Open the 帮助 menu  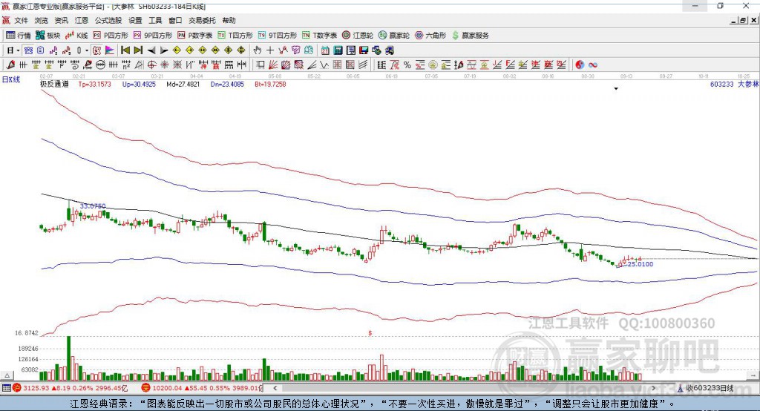229,20
